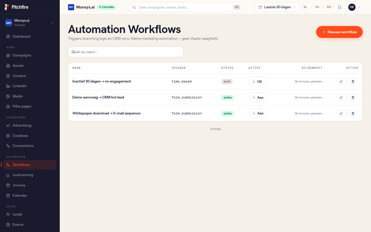
Task: Click the LinkedIn icon in sidebar
Action: click(8, 86)
